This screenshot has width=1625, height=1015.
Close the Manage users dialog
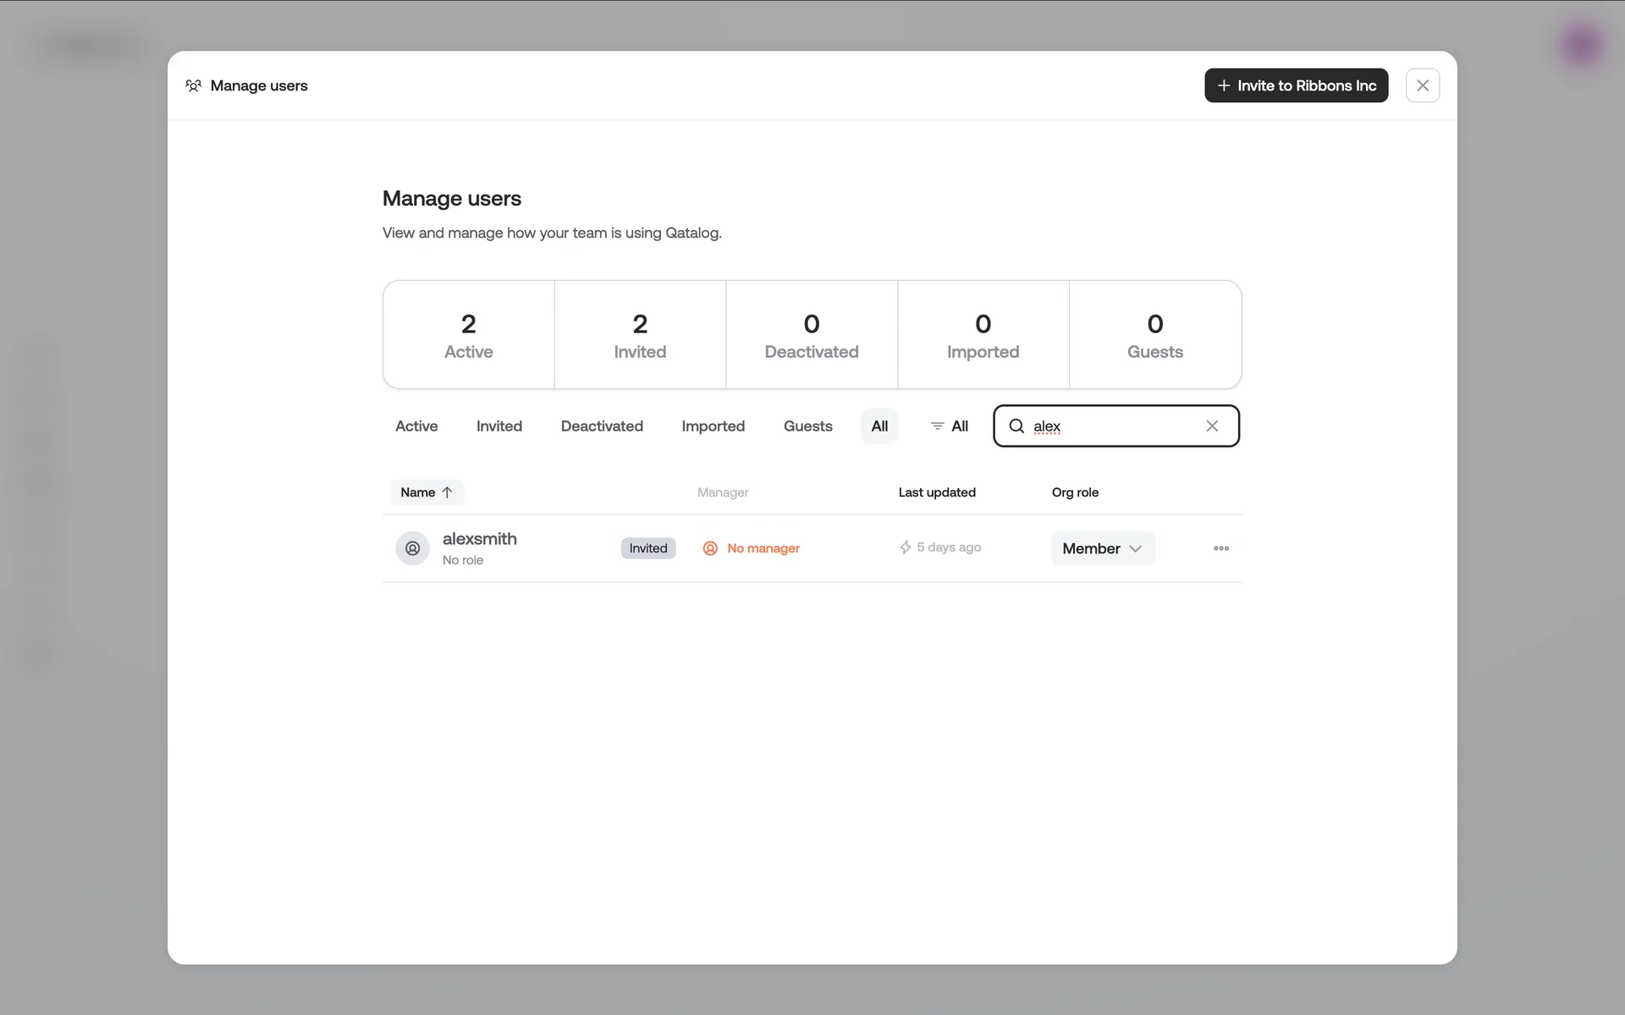[x=1422, y=85]
